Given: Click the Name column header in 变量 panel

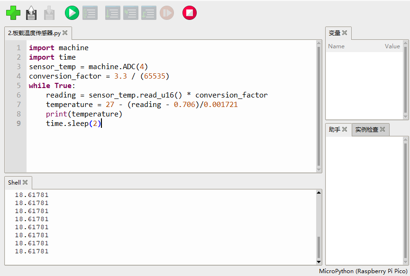Looking at the screenshot, I should (337, 46).
